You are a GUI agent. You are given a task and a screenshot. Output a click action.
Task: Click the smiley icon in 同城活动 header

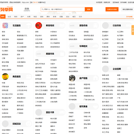[x=29, y=124]
